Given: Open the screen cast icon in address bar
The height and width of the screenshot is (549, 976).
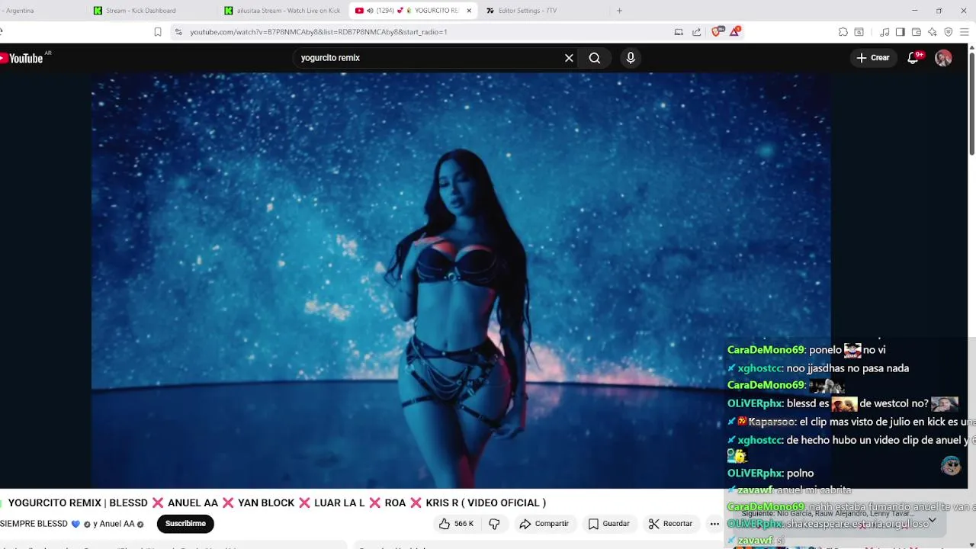Looking at the screenshot, I should pos(679,32).
